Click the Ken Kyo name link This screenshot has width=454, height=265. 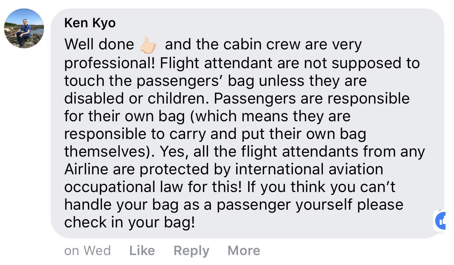(90, 23)
